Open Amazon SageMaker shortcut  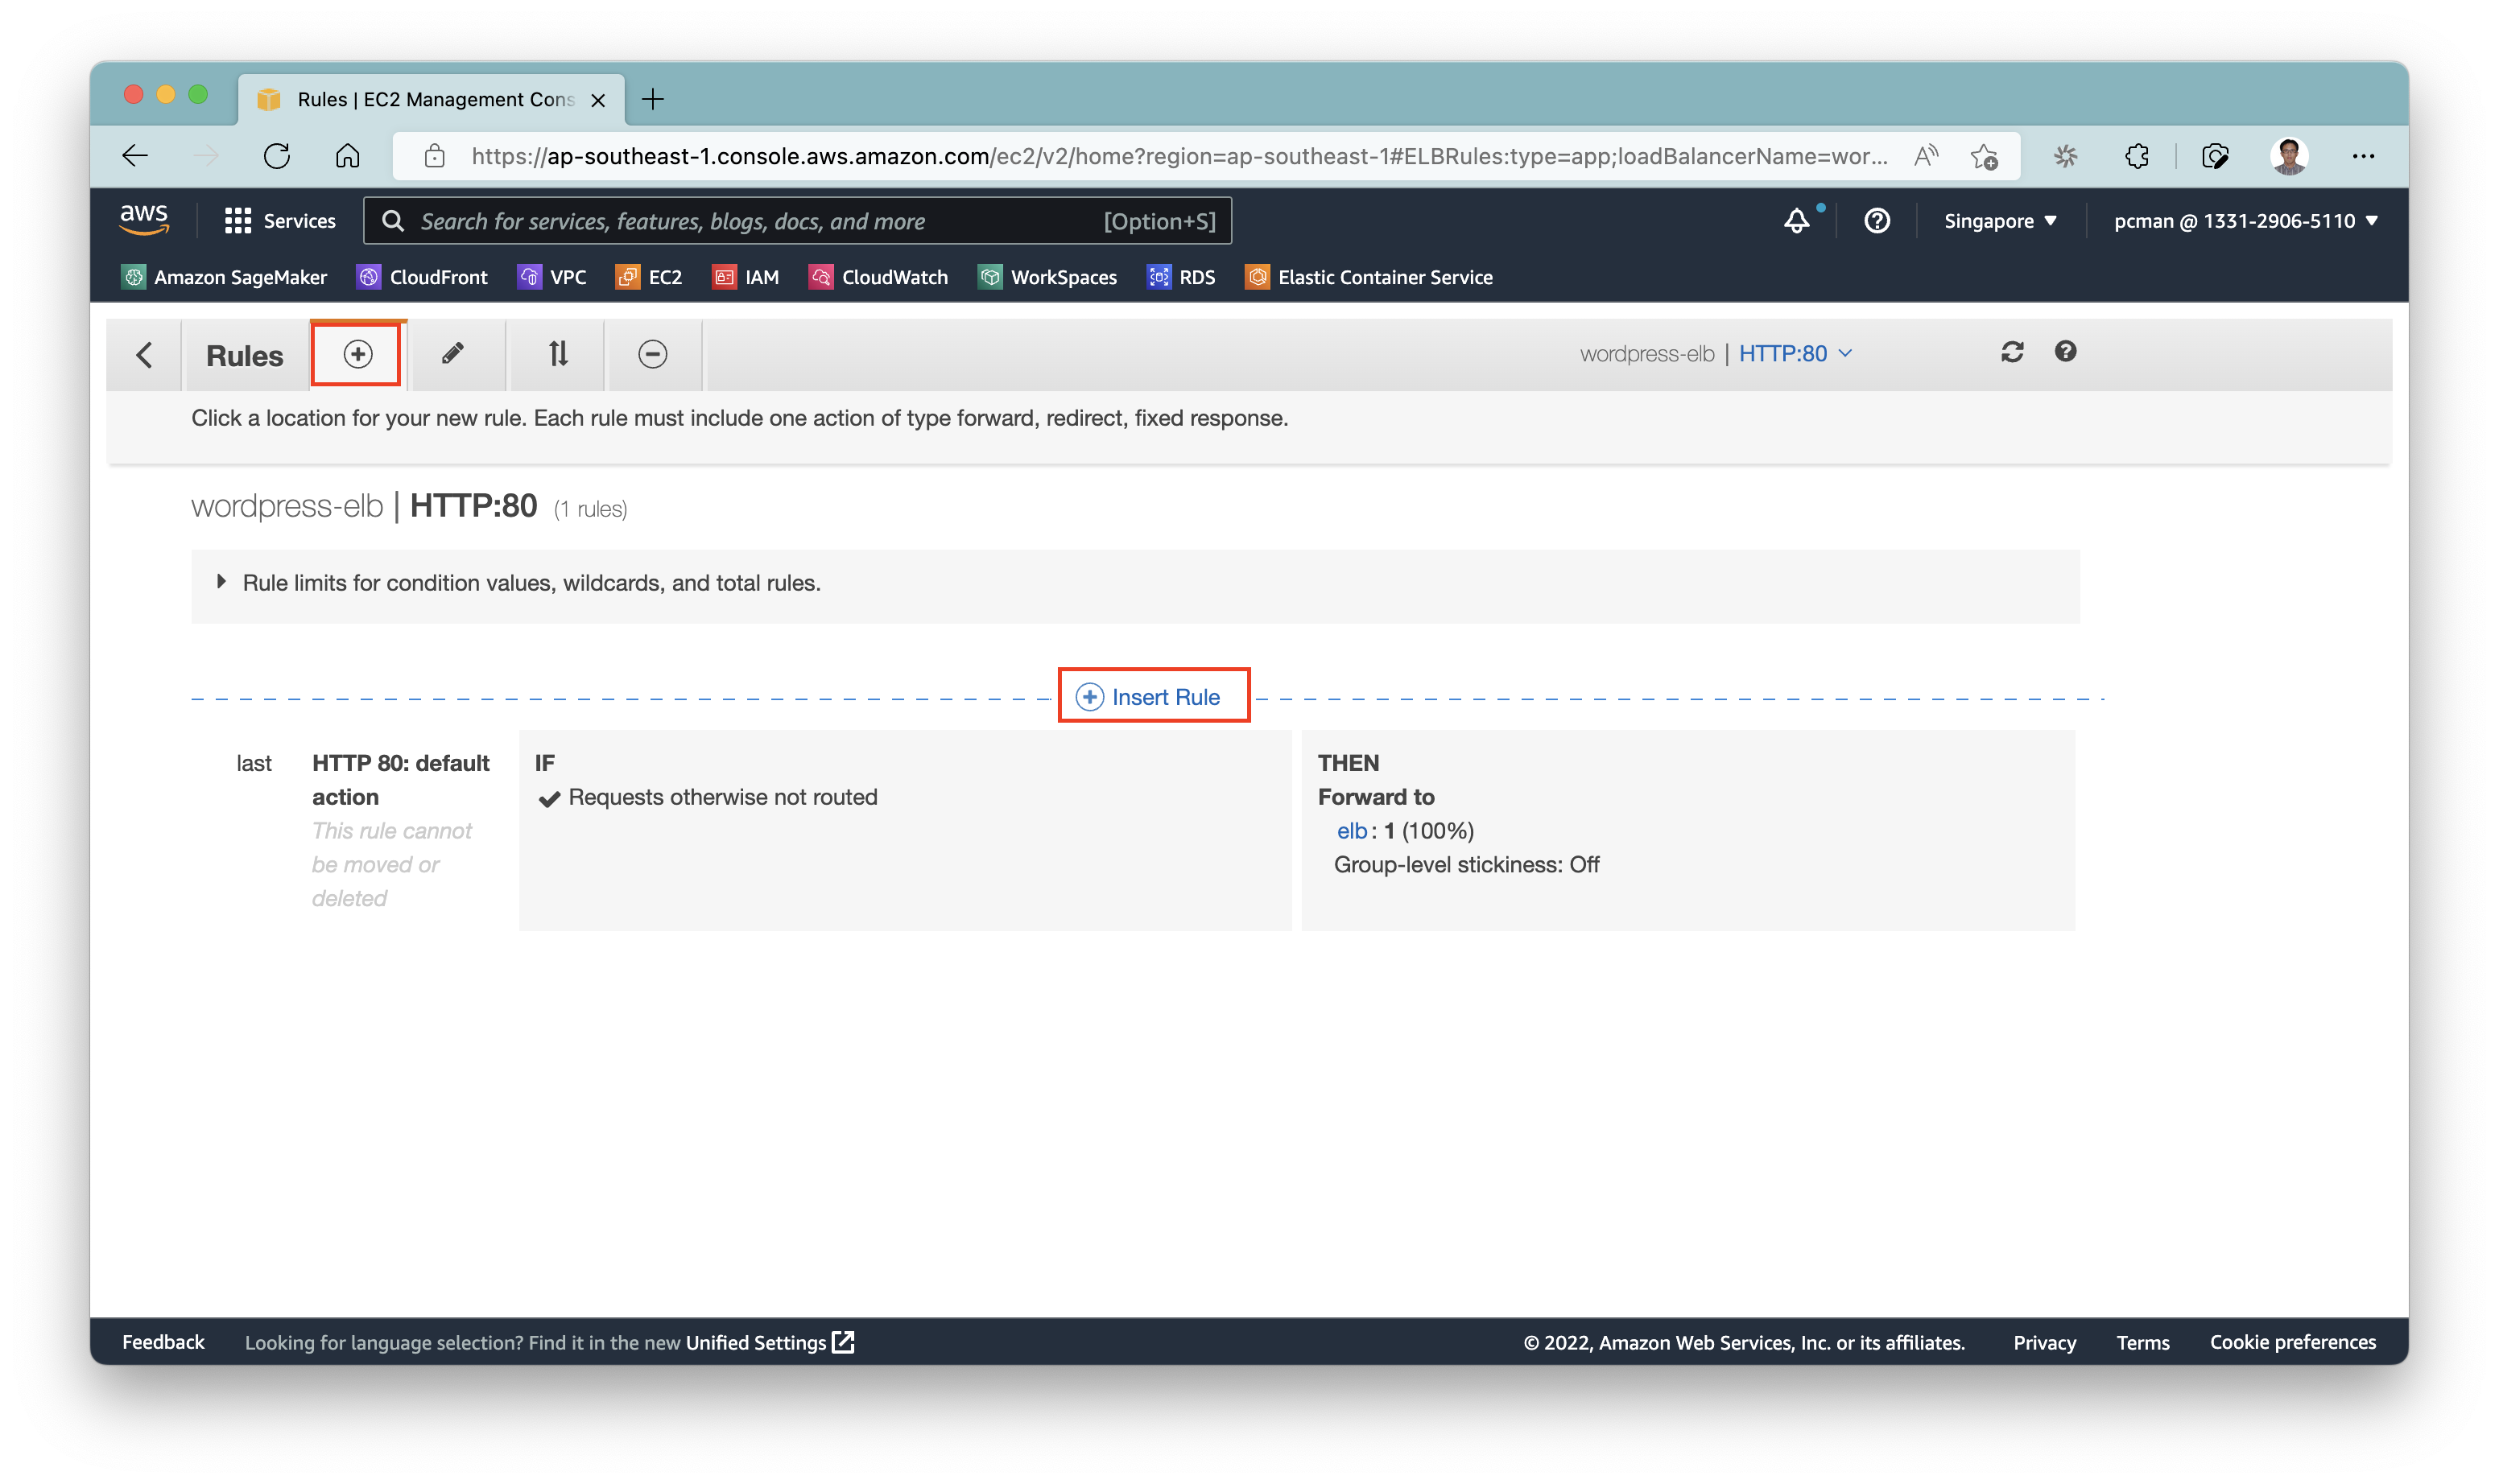[224, 277]
